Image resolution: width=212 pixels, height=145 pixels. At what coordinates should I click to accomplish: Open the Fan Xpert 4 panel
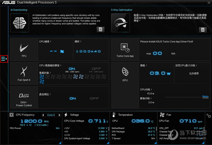point(24,74)
